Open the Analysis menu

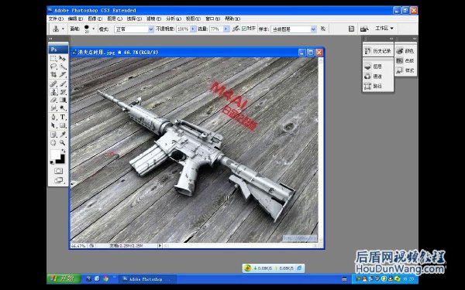click(174, 19)
